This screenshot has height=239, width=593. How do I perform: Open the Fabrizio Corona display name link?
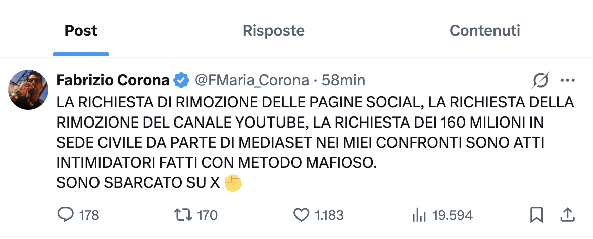(x=113, y=80)
